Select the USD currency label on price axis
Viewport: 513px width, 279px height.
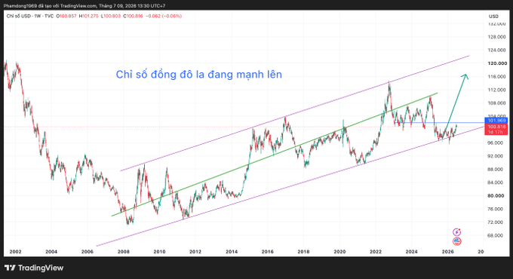493,17
